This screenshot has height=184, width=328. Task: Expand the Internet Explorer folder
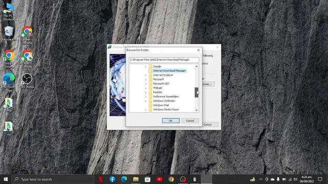146,75
